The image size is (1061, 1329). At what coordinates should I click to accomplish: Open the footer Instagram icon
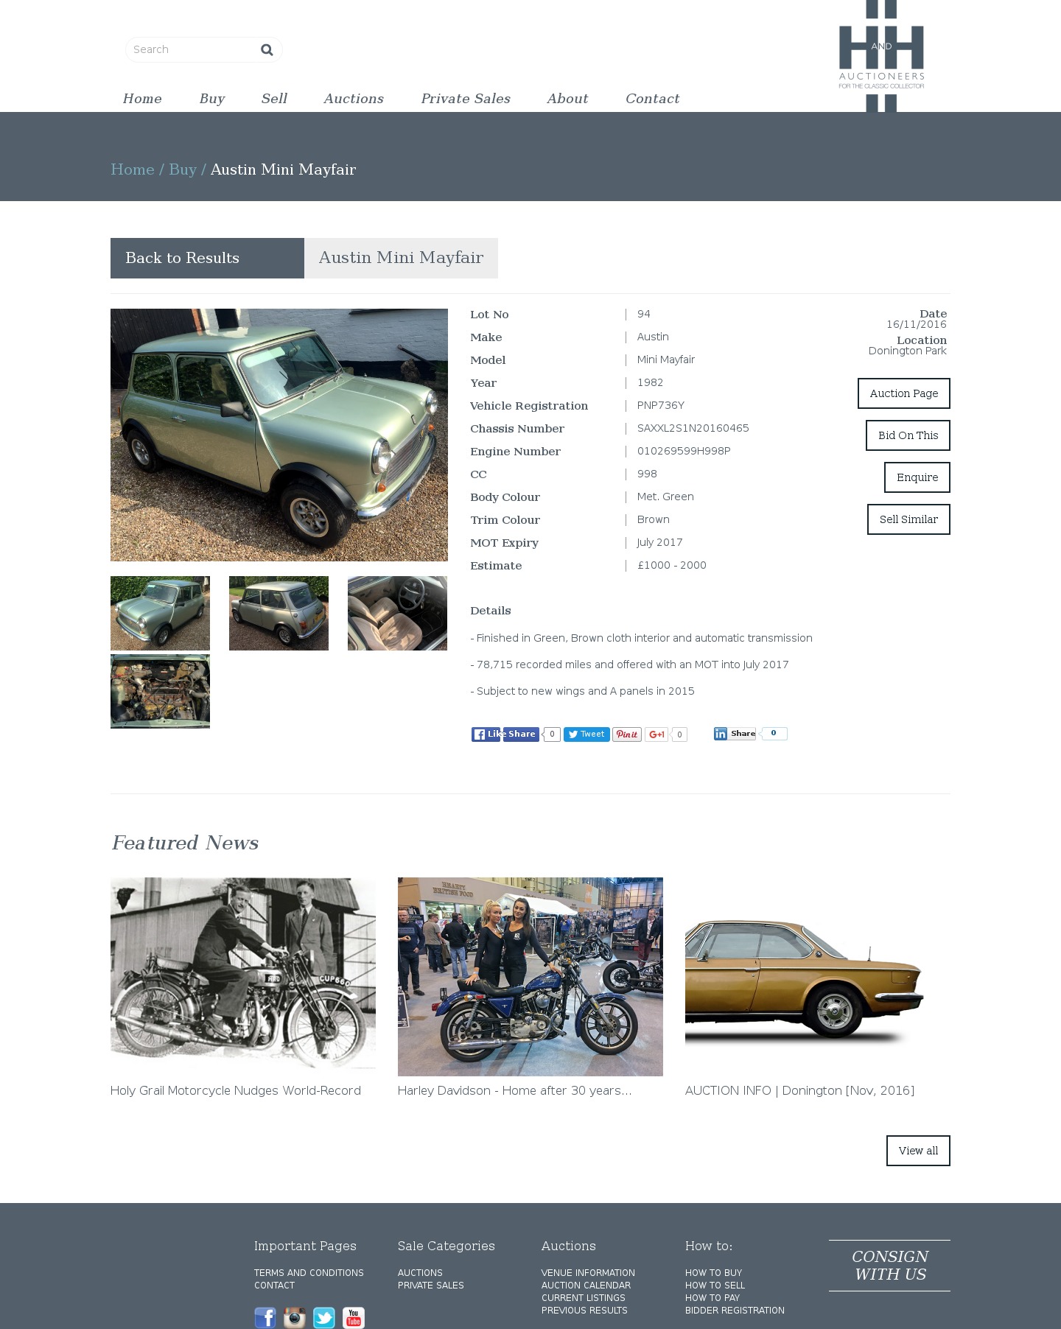295,1317
